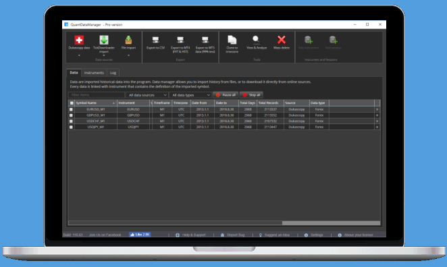Viewport: 447px width, 267px height.
Task: Click the TickDownloader import icon
Action: pyautogui.click(x=104, y=40)
